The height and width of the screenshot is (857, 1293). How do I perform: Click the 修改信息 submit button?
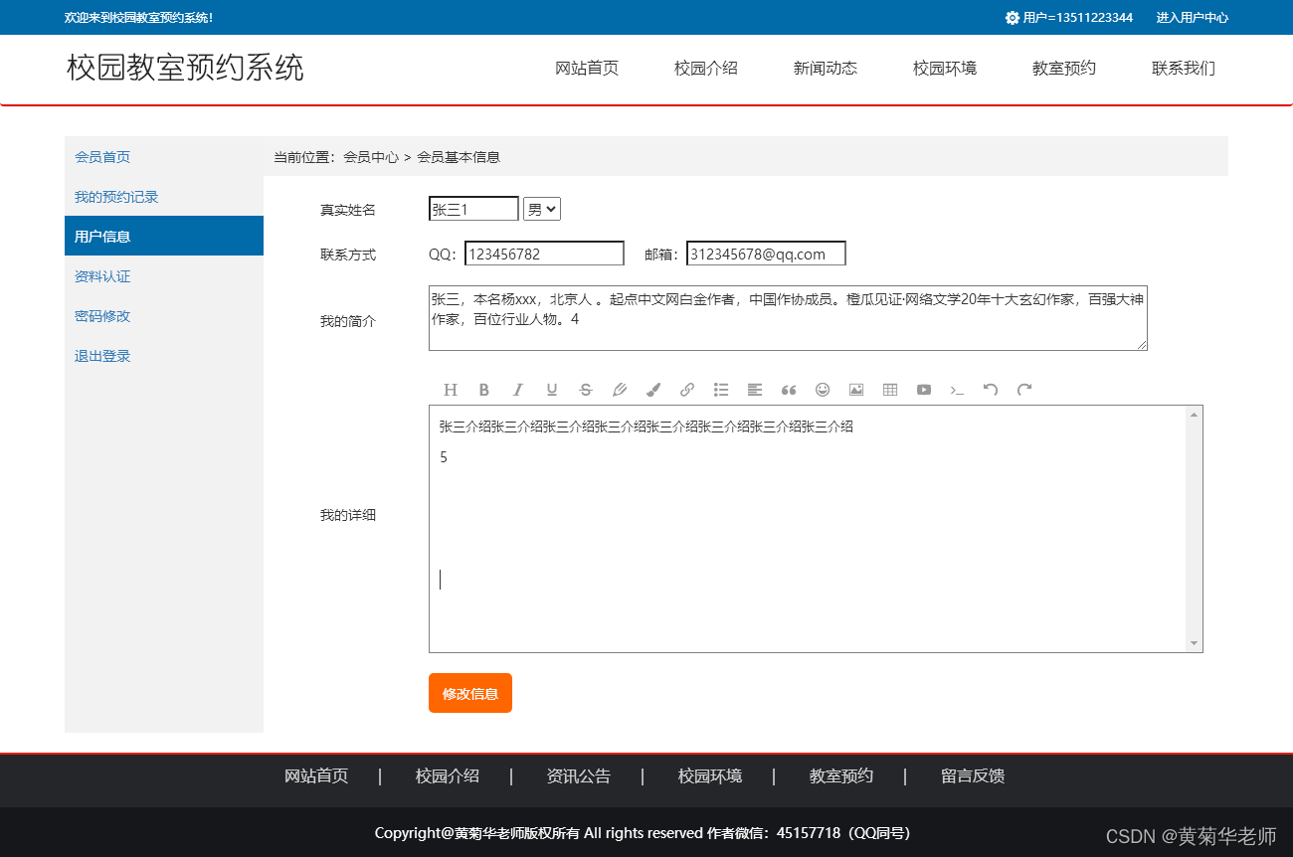pyautogui.click(x=469, y=693)
